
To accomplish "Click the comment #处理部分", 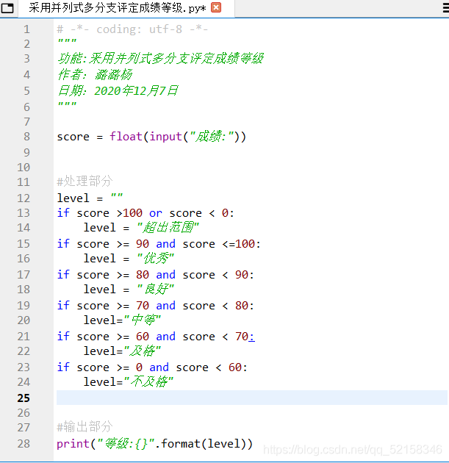I will tap(85, 181).
